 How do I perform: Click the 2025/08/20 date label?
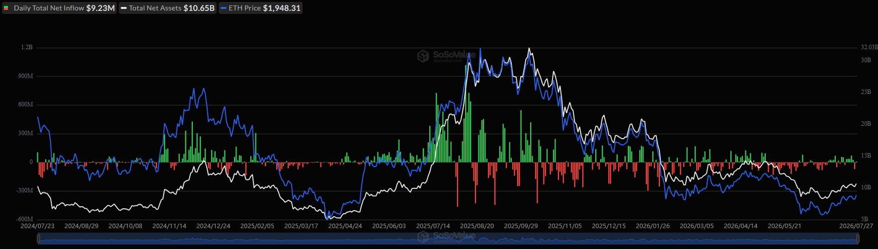click(477, 226)
